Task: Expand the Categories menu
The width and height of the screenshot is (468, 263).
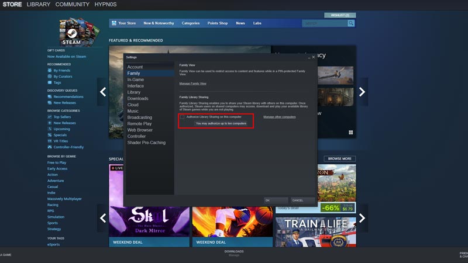Action: click(x=191, y=23)
